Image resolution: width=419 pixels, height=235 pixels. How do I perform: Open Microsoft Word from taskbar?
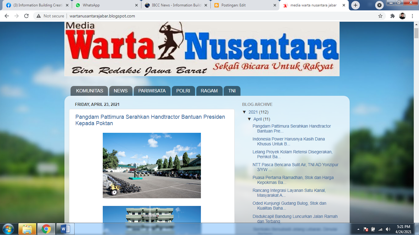65,229
